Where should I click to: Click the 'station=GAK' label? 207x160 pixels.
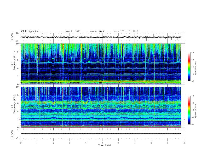[x=97, y=31]
